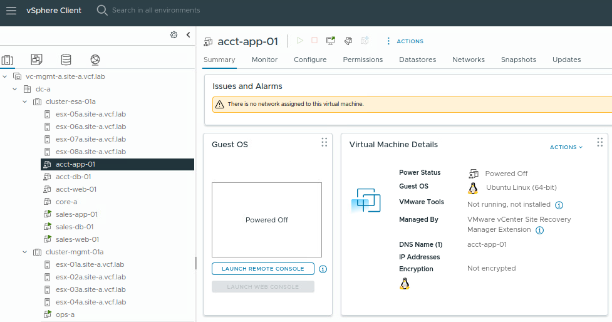The height and width of the screenshot is (322, 612).
Task: Switch to VMs and Templates inventory view
Action: [x=36, y=60]
